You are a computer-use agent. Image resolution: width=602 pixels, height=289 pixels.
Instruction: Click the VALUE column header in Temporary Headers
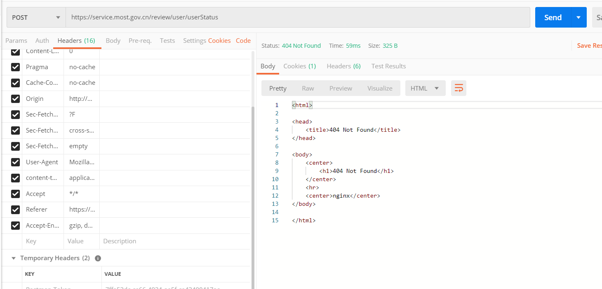(113, 274)
